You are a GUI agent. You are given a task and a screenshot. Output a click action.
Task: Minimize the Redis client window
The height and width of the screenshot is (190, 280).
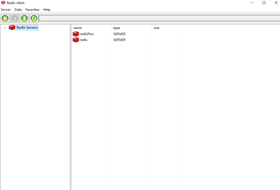pos(252,3)
